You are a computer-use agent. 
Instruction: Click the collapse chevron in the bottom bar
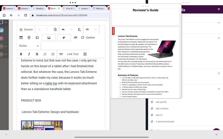click(6, 134)
